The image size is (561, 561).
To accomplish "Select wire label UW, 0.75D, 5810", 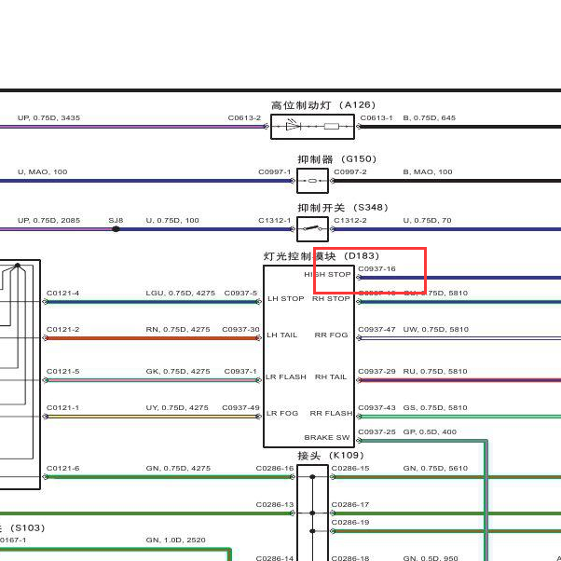I will 436,329.
